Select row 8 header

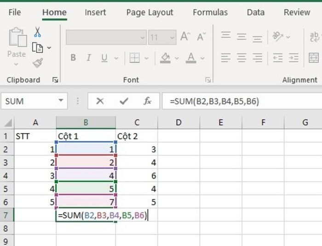tap(6, 228)
